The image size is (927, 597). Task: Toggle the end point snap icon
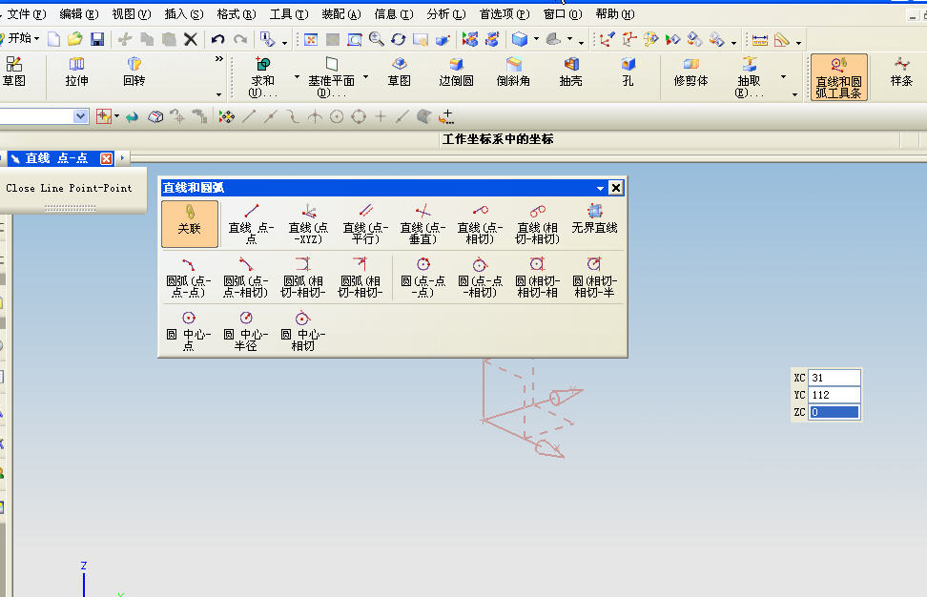(x=249, y=116)
